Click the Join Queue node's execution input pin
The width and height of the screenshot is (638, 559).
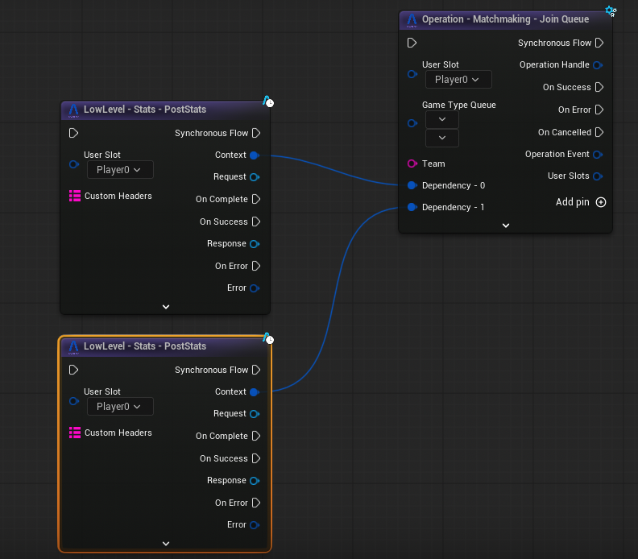412,43
